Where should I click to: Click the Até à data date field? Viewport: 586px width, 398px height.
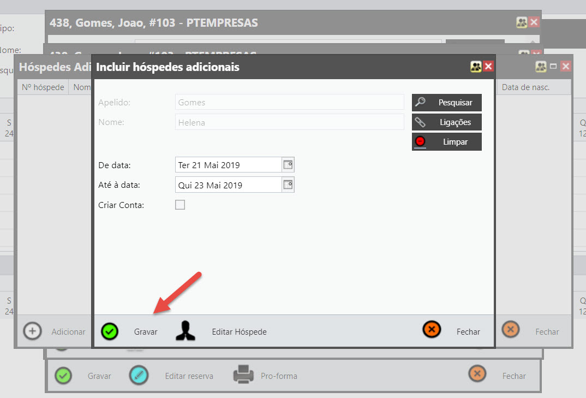(228, 185)
